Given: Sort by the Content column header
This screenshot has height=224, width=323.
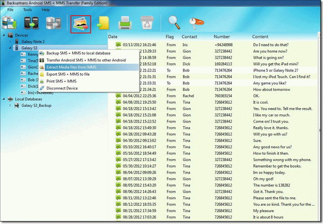Looking at the screenshot, I should pos(260,37).
